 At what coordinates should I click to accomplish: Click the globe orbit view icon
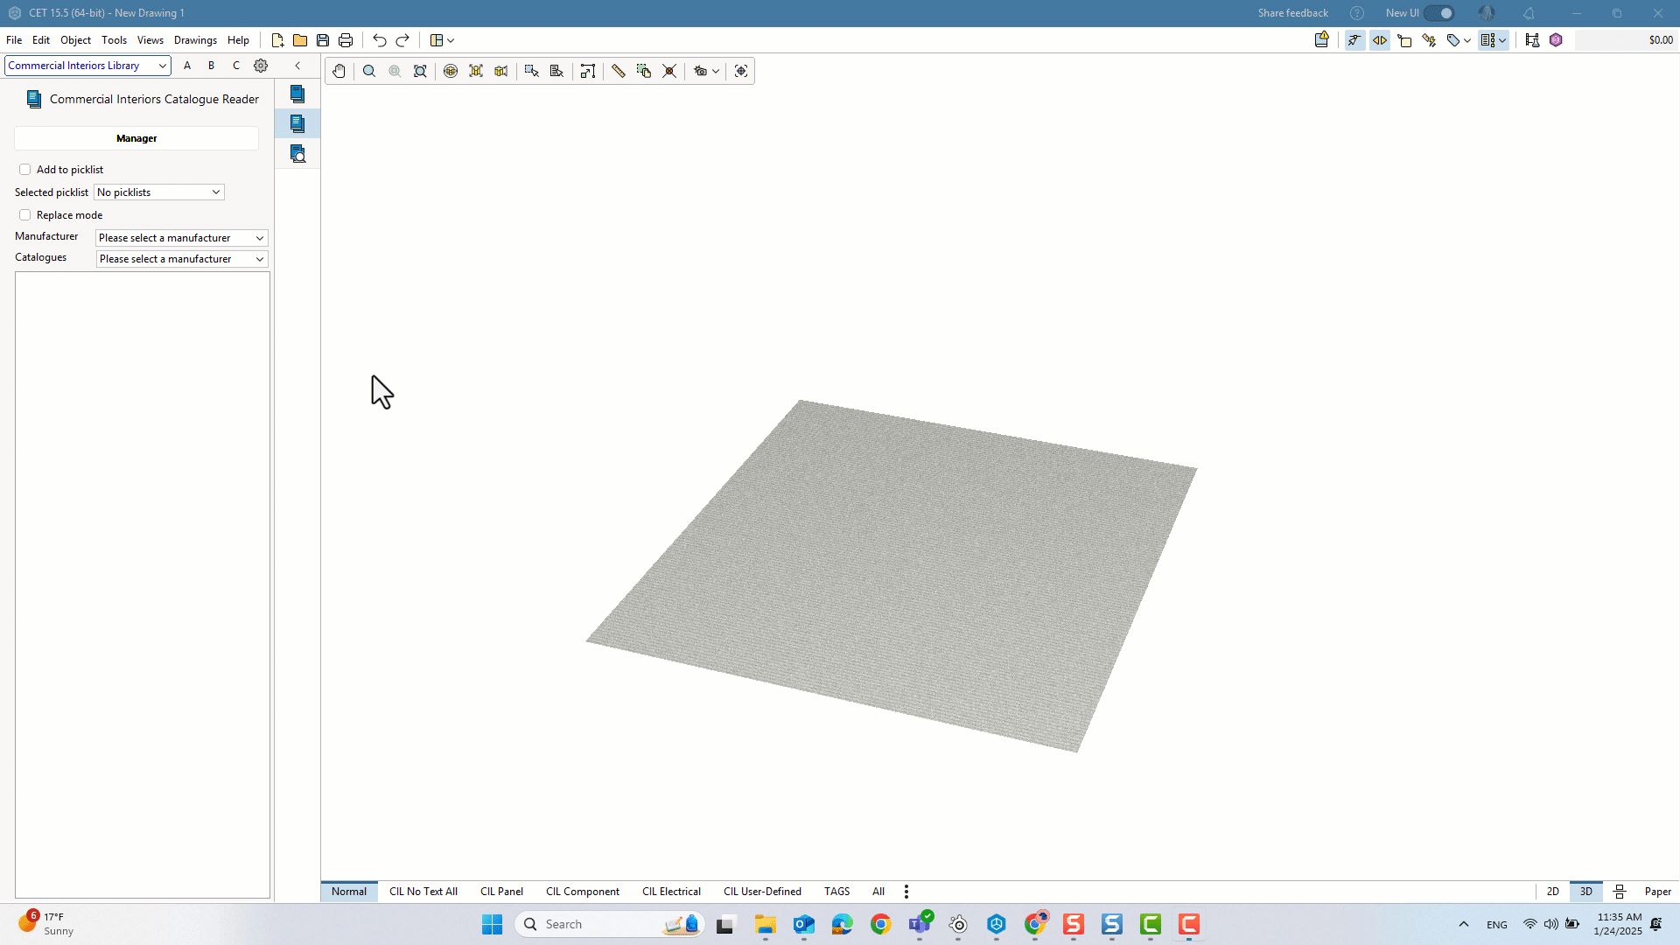click(451, 71)
